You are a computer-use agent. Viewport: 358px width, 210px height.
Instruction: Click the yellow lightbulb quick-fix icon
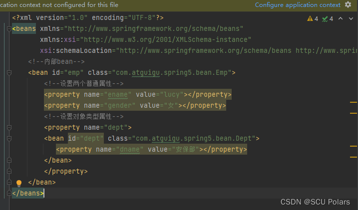click(19, 183)
